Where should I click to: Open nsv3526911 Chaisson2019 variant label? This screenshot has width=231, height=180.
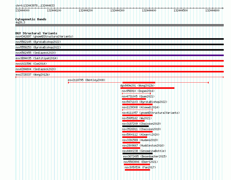[141, 129]
